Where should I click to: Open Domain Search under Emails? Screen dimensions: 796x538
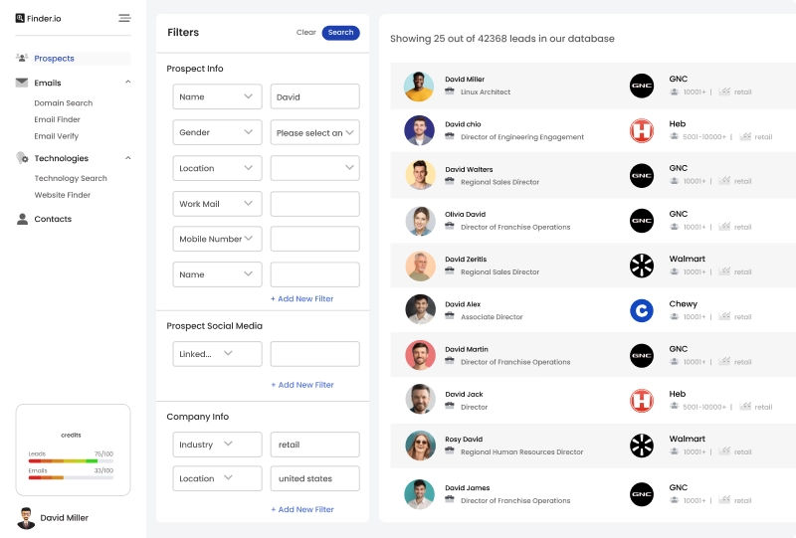coord(64,103)
